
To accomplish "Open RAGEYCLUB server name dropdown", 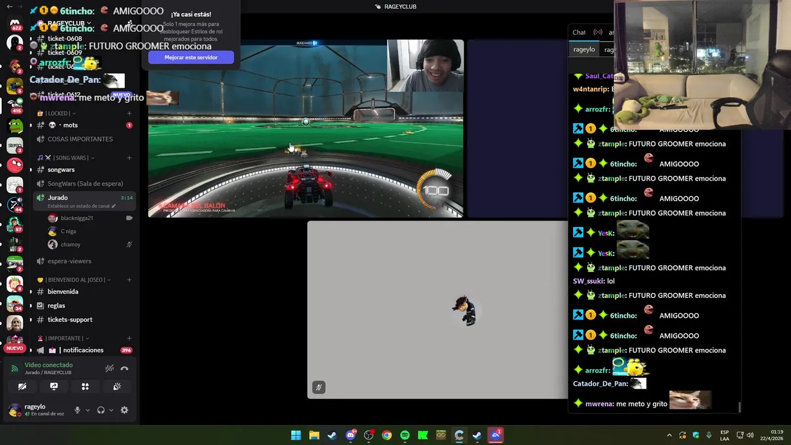I will click(70, 23).
